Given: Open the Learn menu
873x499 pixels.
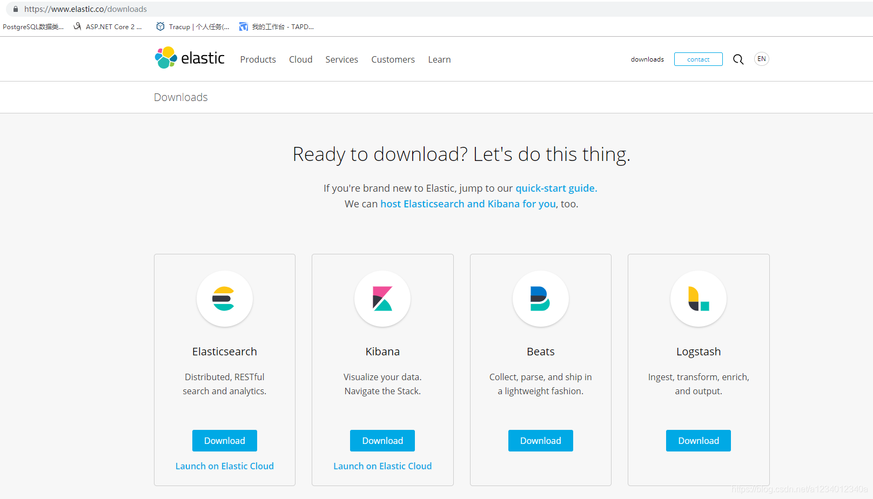Looking at the screenshot, I should [439, 59].
